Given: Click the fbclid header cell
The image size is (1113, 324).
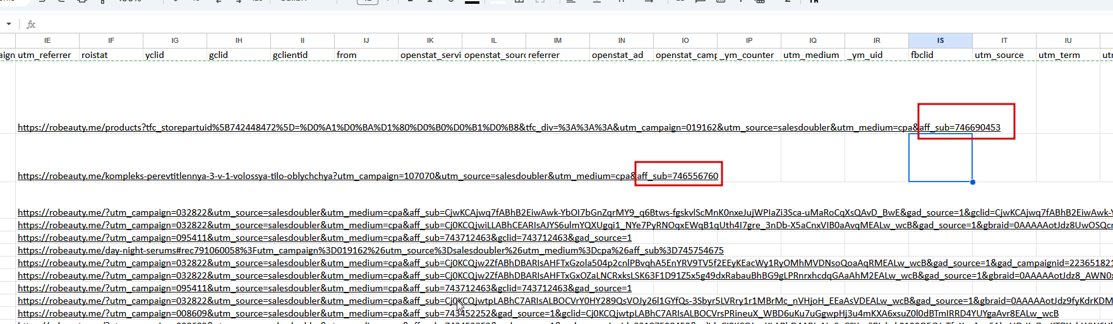Looking at the screenshot, I should [x=941, y=55].
